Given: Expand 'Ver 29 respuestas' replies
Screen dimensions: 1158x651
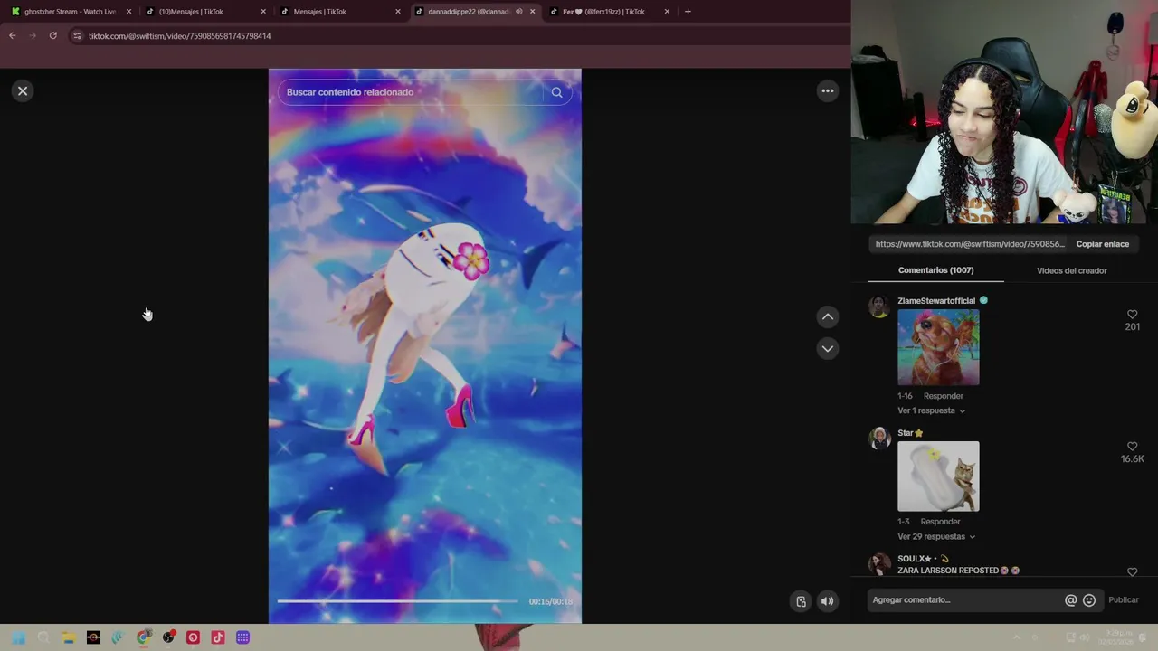Looking at the screenshot, I should pyautogui.click(x=936, y=536).
